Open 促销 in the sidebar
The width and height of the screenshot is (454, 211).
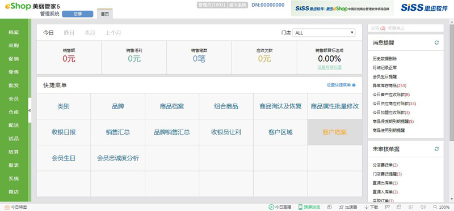click(x=14, y=59)
